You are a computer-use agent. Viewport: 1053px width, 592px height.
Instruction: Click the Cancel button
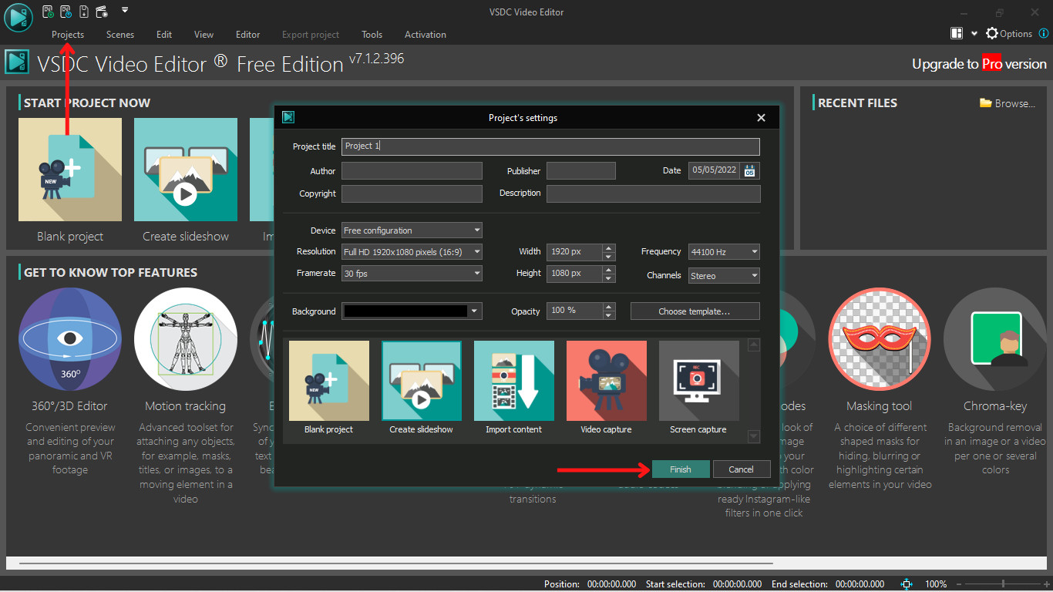coord(742,469)
